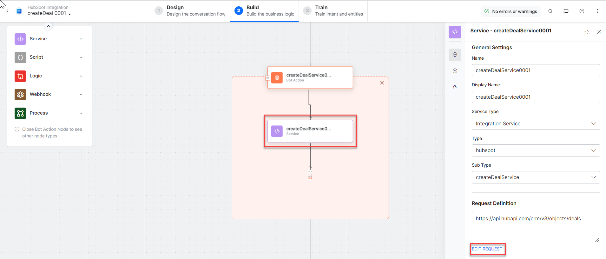Switch to the Design step tab
Screen dimensions: 606x259
click(x=190, y=11)
